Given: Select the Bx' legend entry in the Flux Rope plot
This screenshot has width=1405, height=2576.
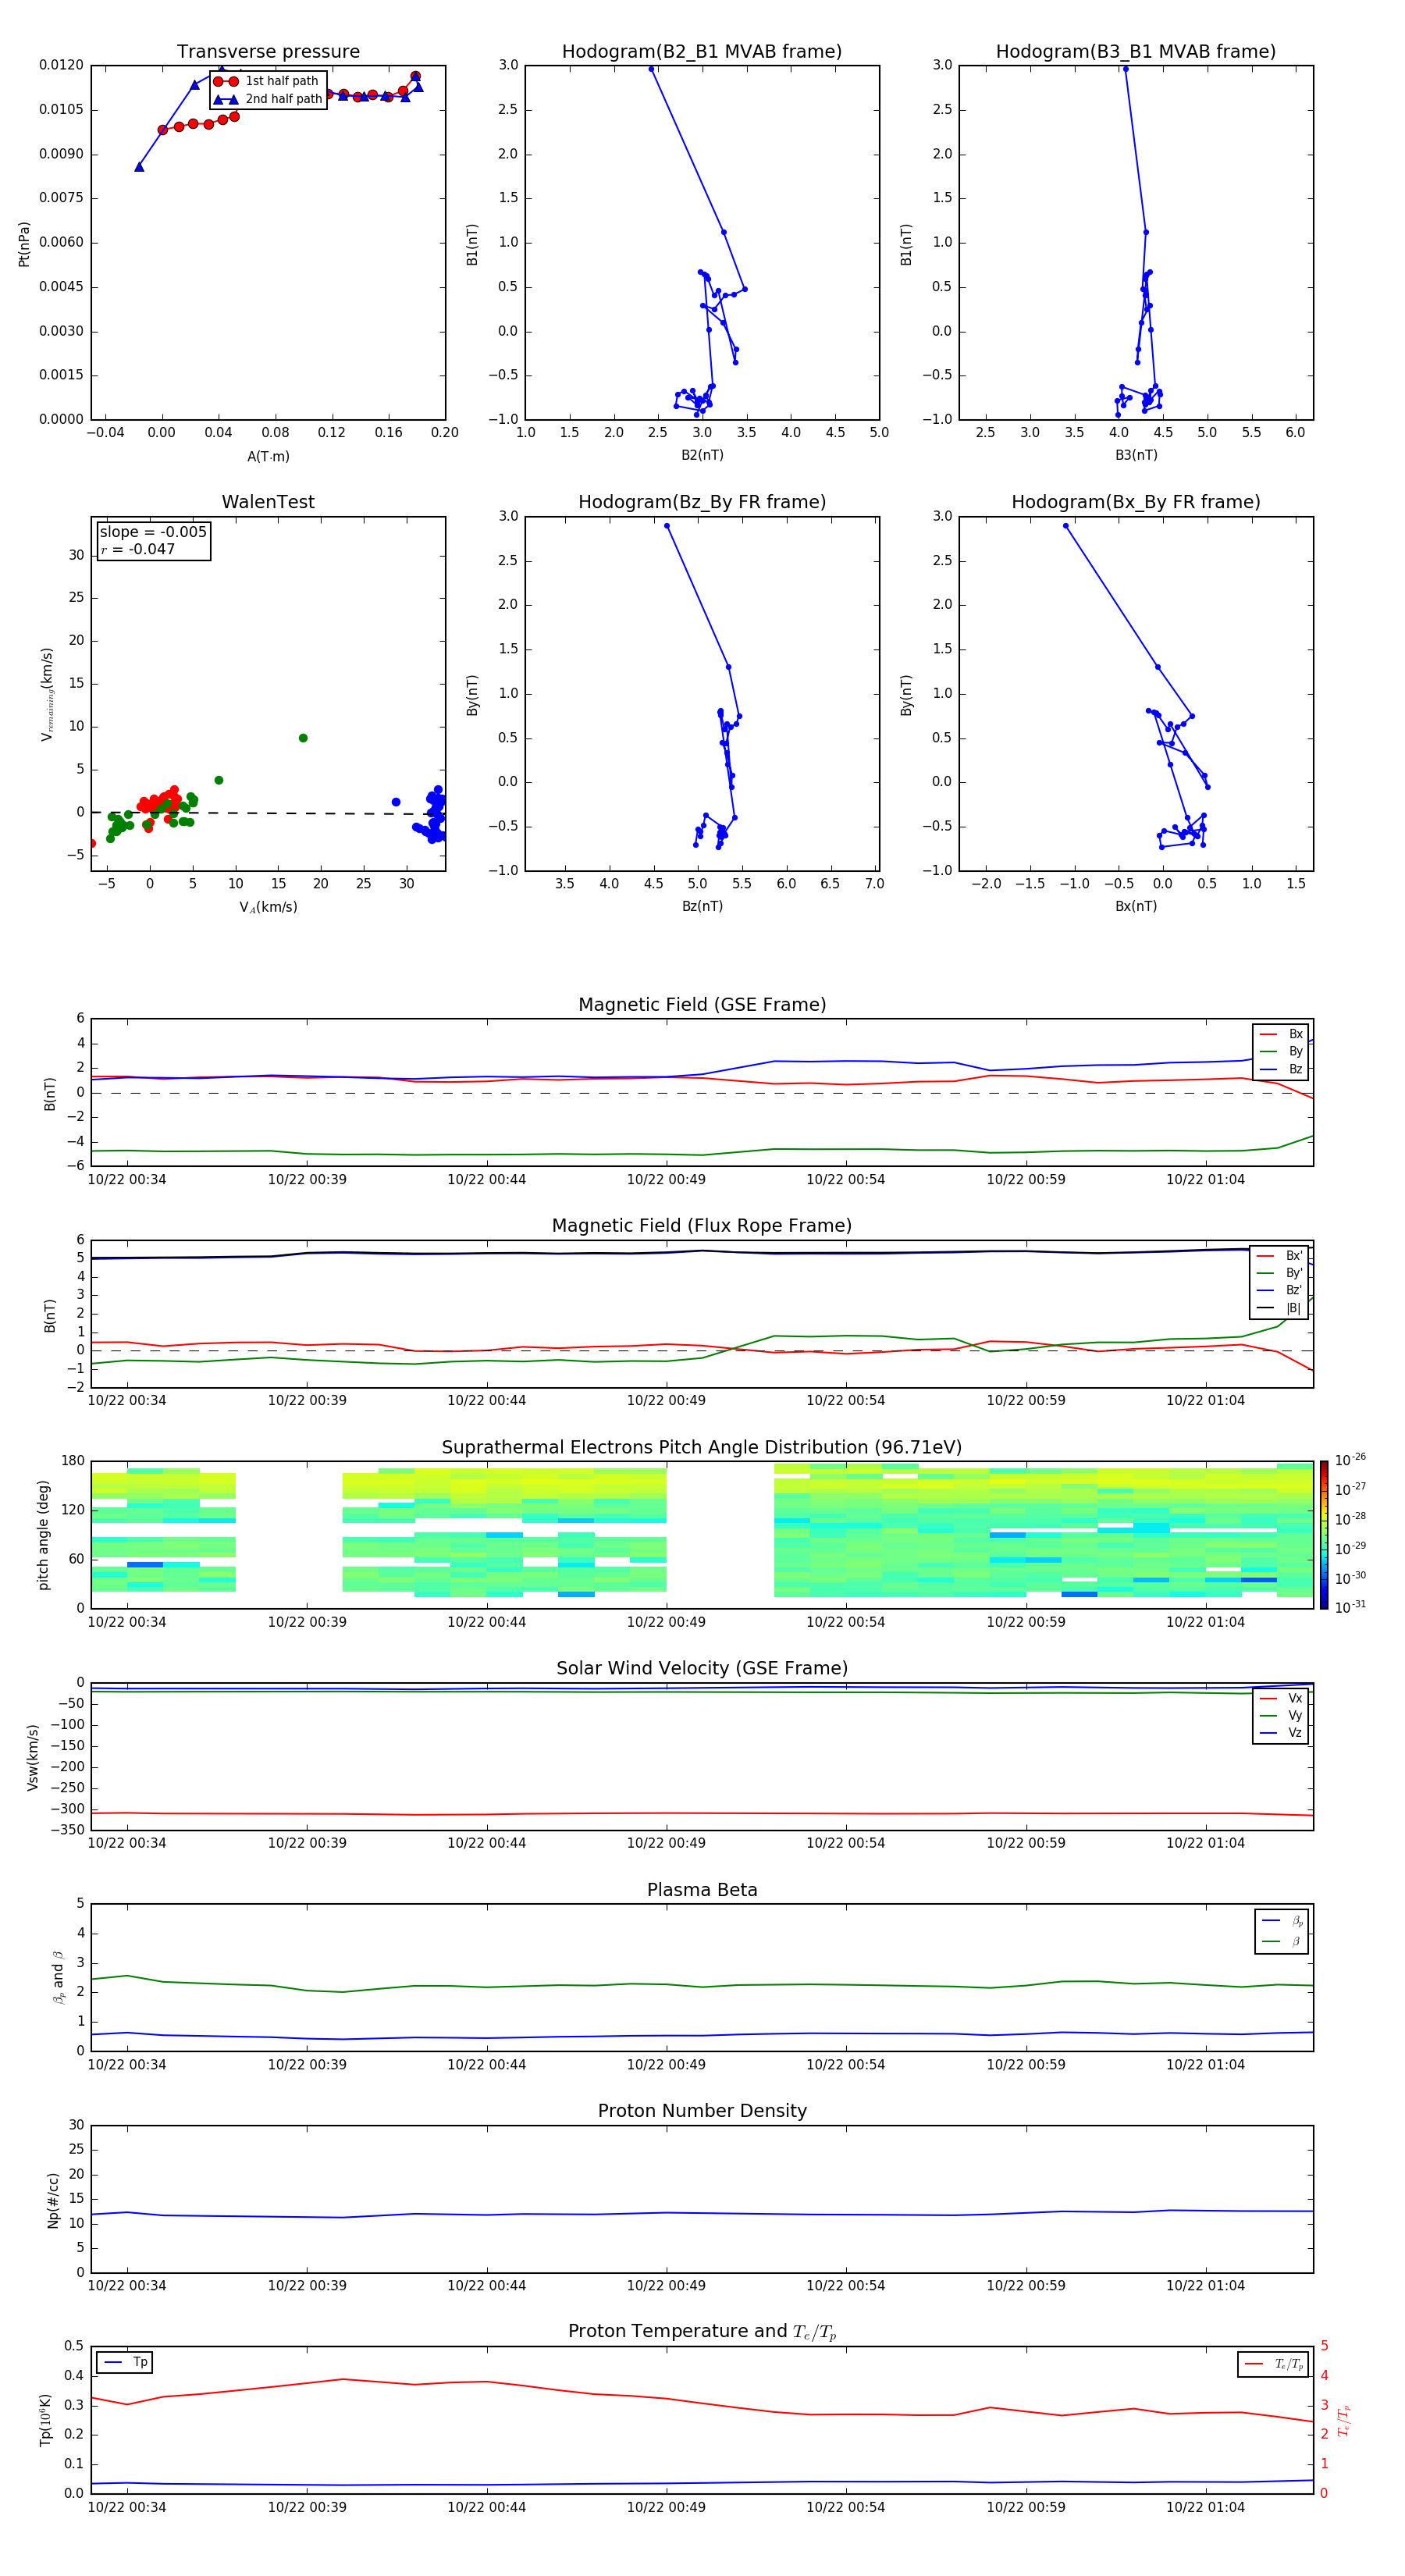Looking at the screenshot, I should coord(1280,1256).
